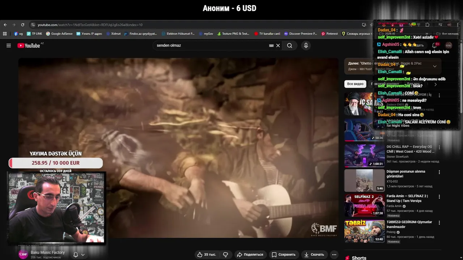Click the Скачать download button

(314, 255)
